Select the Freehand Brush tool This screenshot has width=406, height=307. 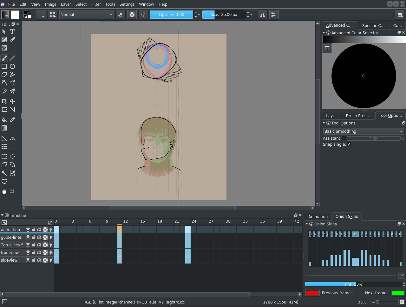4,58
